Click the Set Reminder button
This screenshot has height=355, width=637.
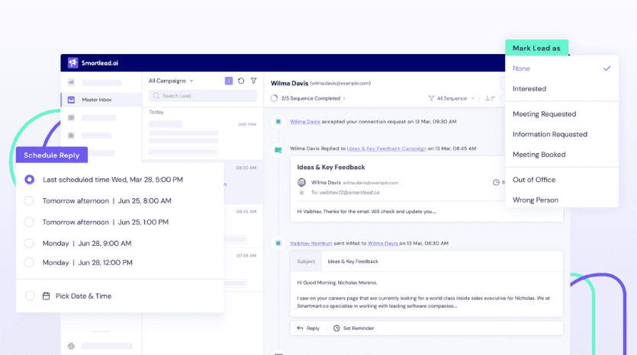pos(354,328)
